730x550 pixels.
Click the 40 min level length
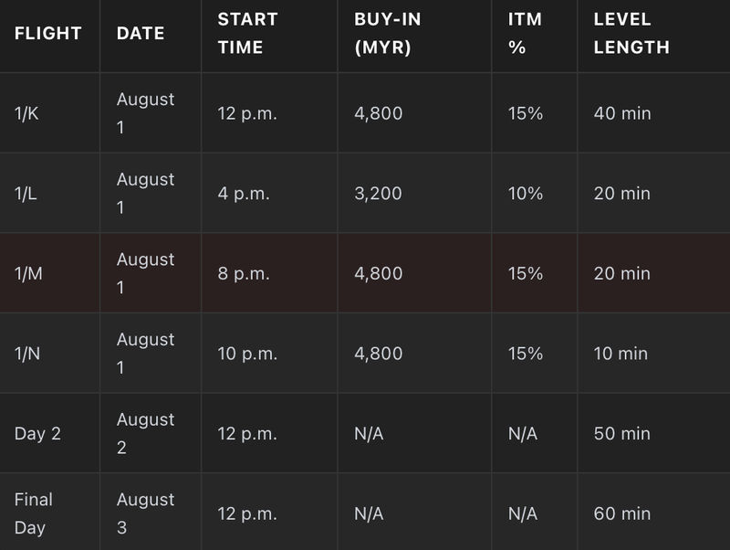click(622, 113)
